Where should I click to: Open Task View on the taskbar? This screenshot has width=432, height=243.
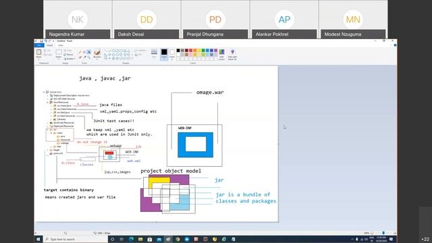(x=122, y=239)
